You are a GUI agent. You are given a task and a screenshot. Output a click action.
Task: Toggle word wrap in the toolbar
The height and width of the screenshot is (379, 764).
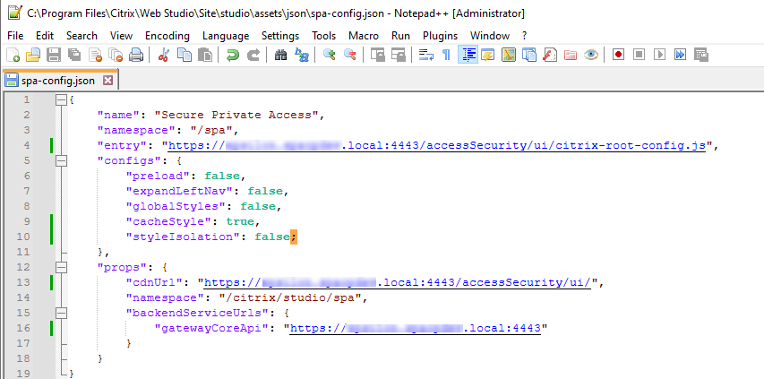point(425,55)
